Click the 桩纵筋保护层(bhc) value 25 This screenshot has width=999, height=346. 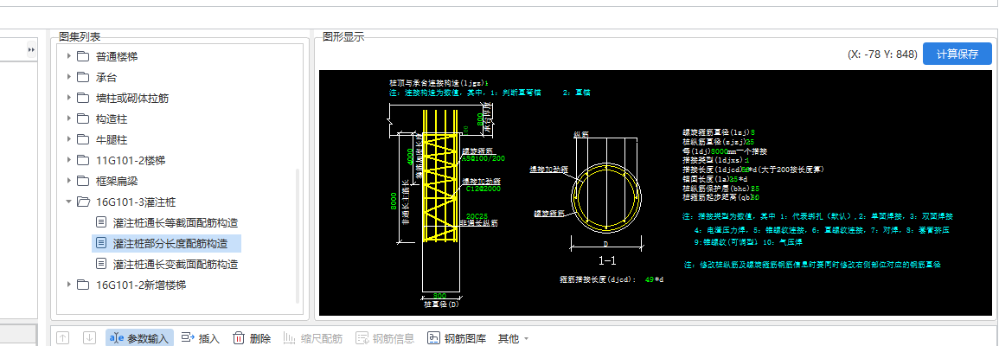tap(755, 189)
